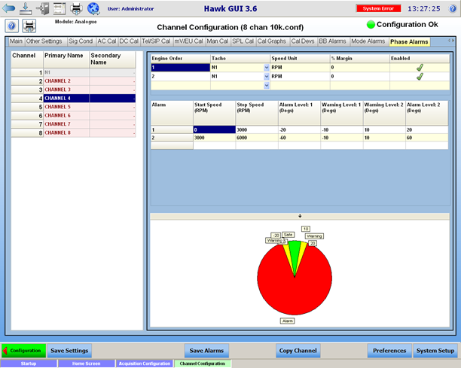Click the Save Alarms button
Image resolution: width=461 pixels, height=368 pixels.
tap(206, 351)
